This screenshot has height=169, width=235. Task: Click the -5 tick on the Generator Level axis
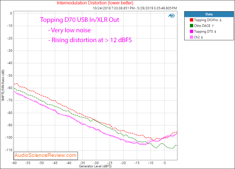click(164, 163)
